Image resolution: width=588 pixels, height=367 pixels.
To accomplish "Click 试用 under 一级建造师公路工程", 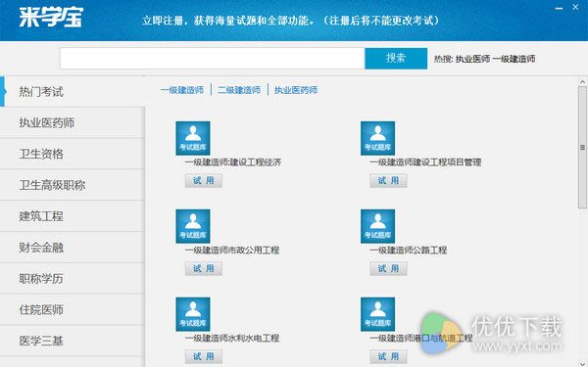I will tap(388, 268).
